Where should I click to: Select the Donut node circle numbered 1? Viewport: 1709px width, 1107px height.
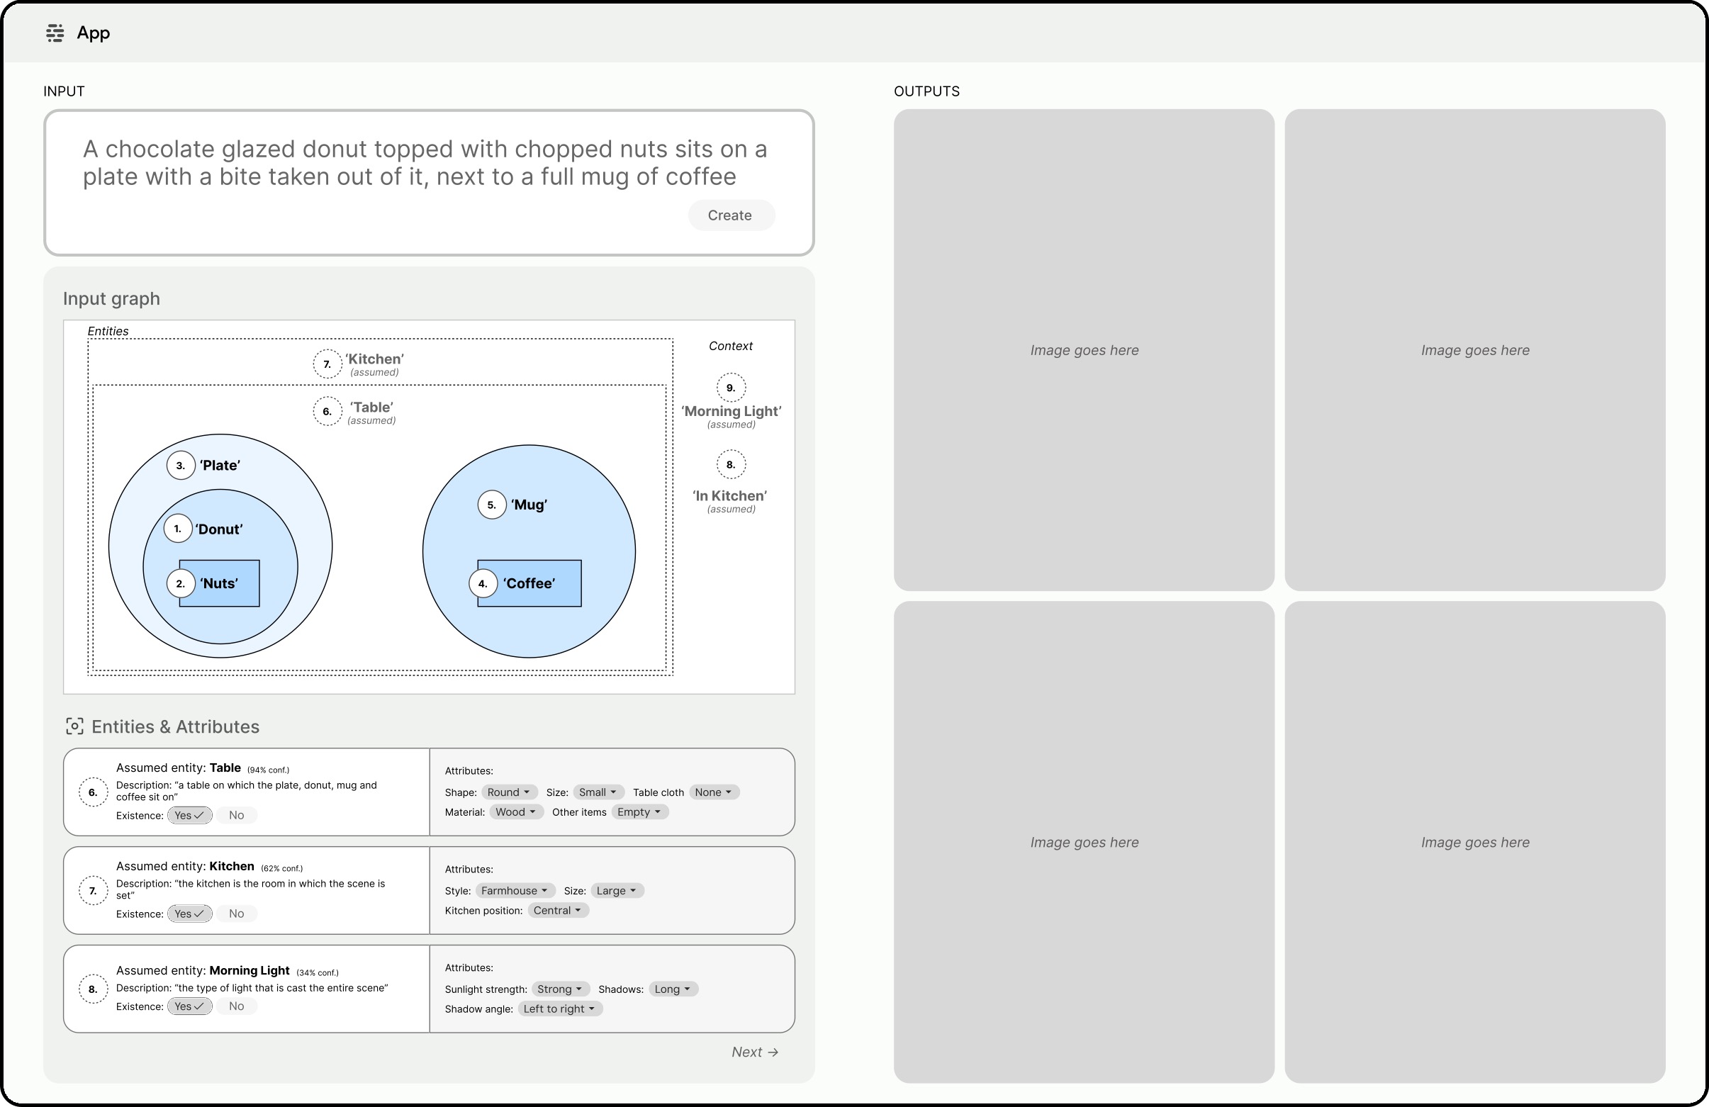tap(177, 529)
